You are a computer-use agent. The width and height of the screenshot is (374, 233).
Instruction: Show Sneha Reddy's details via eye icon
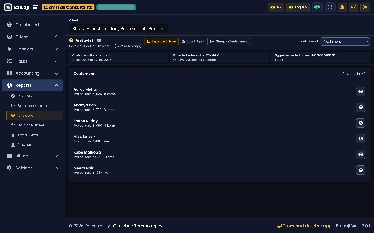pos(361,123)
